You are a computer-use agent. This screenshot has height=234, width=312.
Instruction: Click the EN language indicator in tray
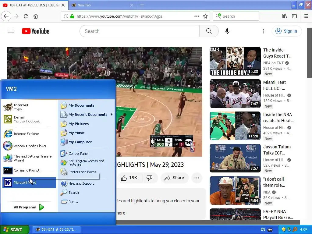pyautogui.click(x=263, y=230)
